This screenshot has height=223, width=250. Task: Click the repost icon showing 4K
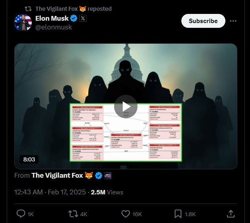click(73, 214)
